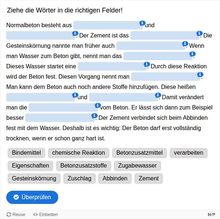The image size is (220, 219).
Task: Show hint for 'Diesen Vorgang nennt man' blank
Action: tap(200, 74)
